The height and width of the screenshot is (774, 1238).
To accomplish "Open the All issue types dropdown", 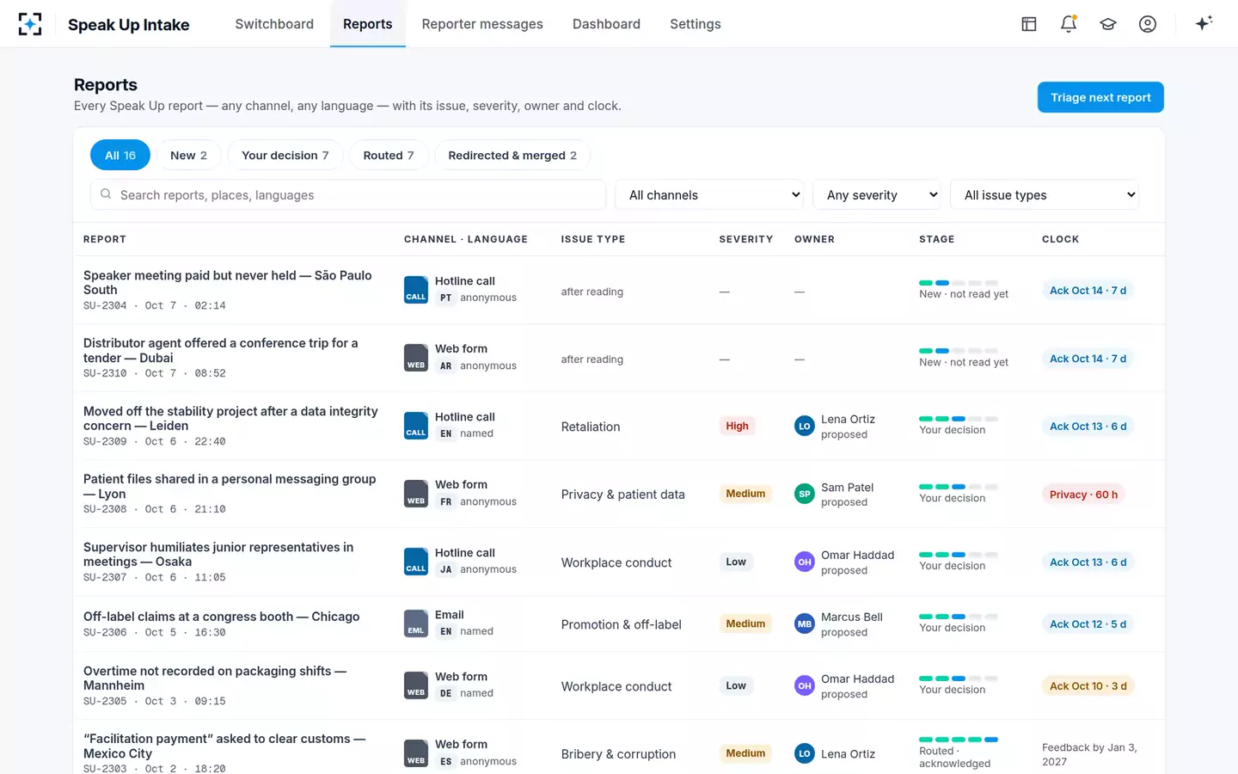I will tap(1045, 195).
